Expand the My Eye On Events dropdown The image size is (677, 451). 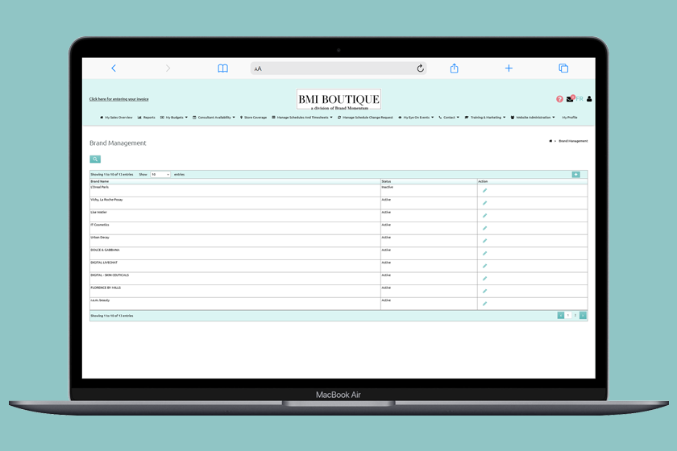pos(416,118)
